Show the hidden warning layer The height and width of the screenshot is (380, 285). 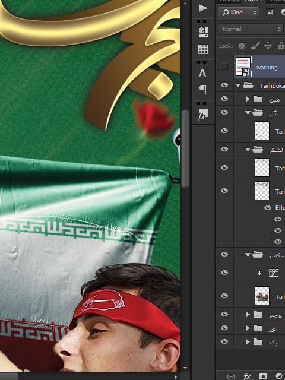click(x=224, y=66)
